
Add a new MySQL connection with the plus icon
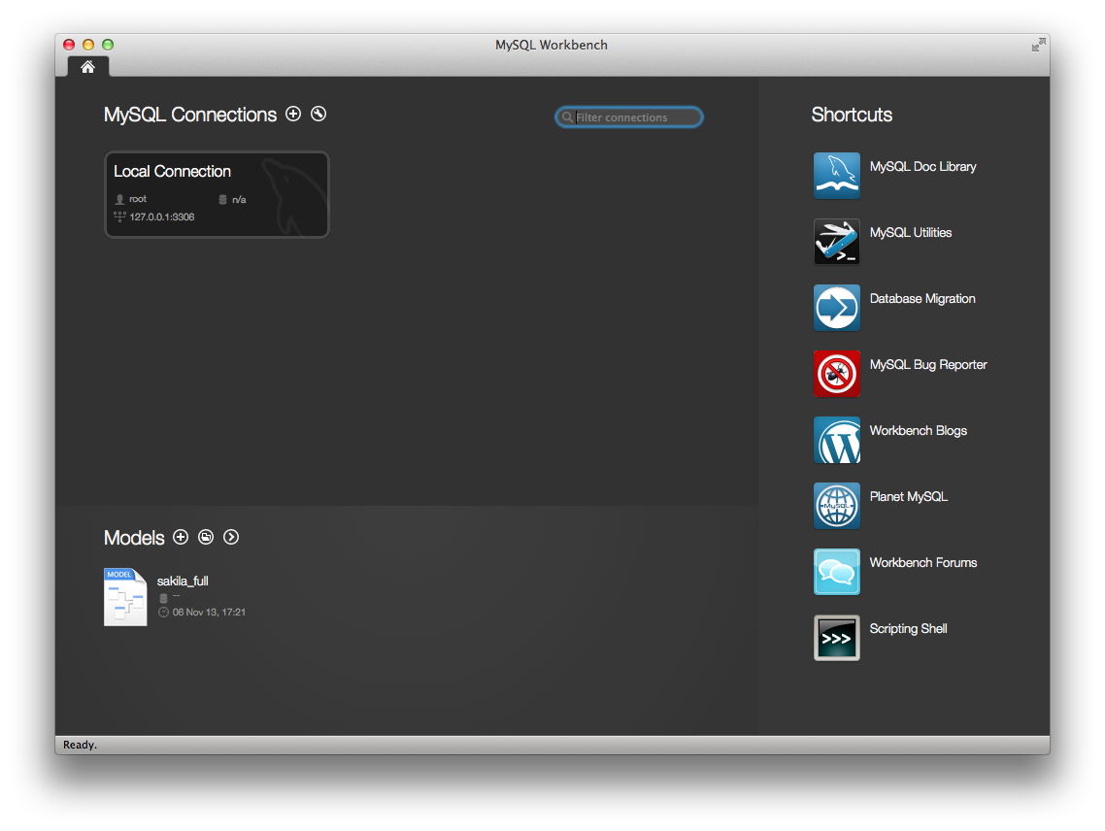point(293,114)
